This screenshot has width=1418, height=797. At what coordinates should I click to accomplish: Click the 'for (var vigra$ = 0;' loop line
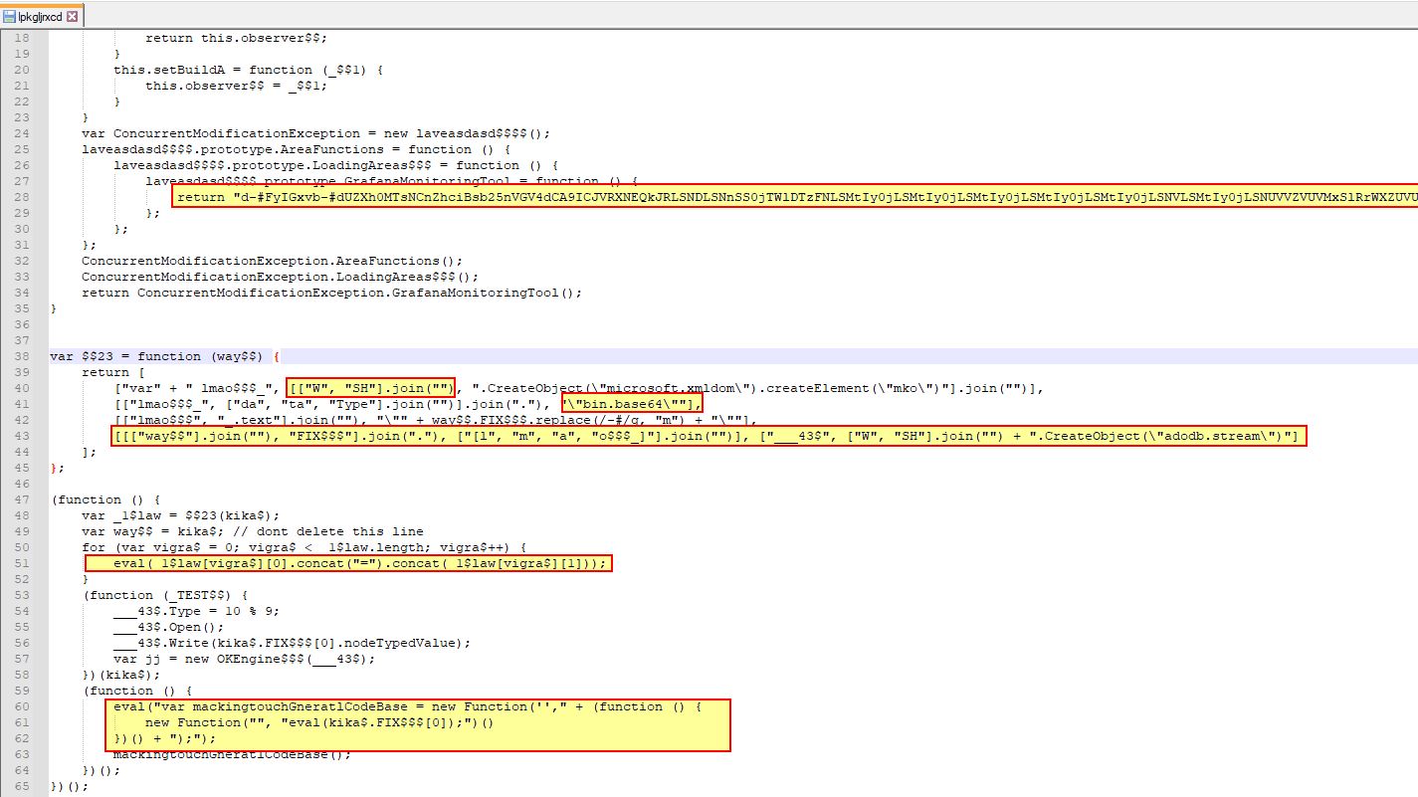pos(304,547)
